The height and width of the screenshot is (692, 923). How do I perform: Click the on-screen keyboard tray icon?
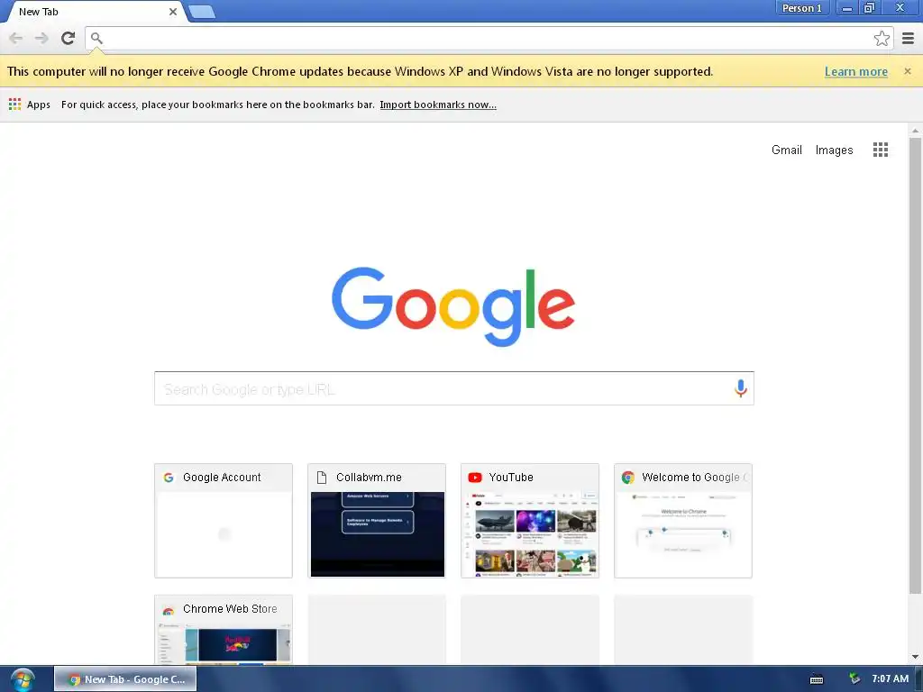point(817,679)
